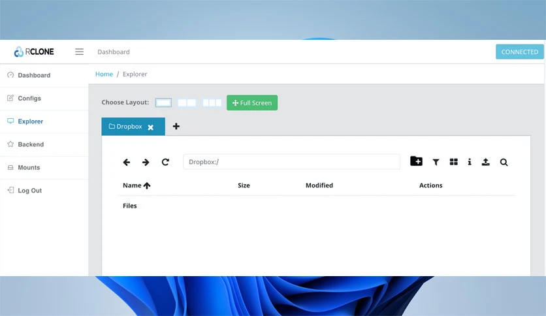
Task: Close the Dropbox tab
Action: tap(150, 127)
